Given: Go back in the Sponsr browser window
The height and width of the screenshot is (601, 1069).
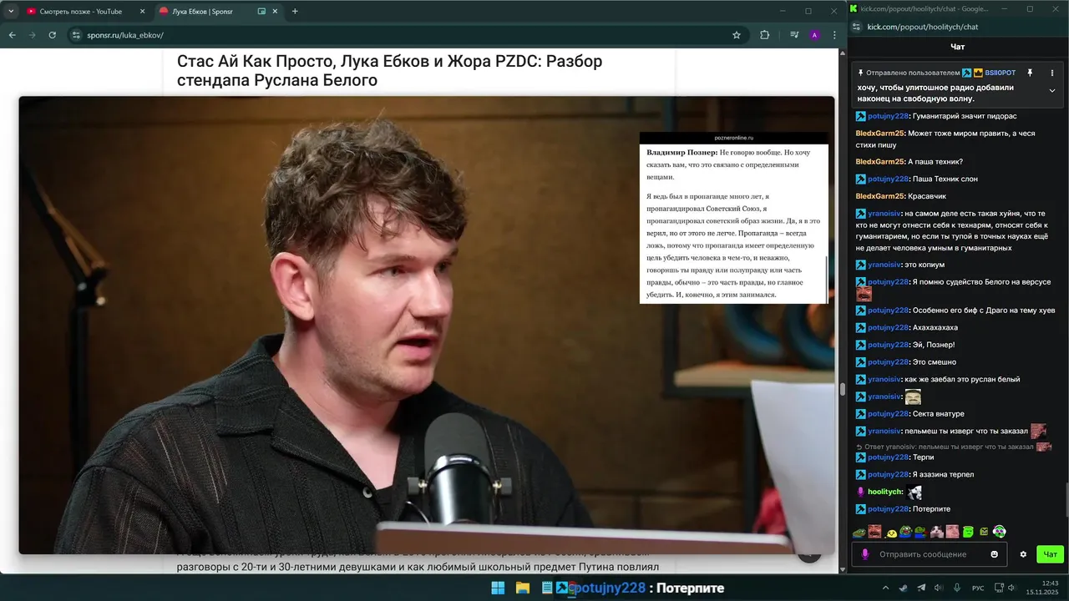Looking at the screenshot, I should coord(12,35).
